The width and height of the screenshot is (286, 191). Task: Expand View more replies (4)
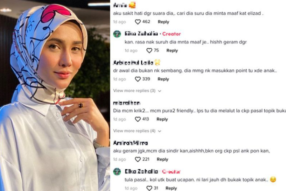tap(134, 131)
